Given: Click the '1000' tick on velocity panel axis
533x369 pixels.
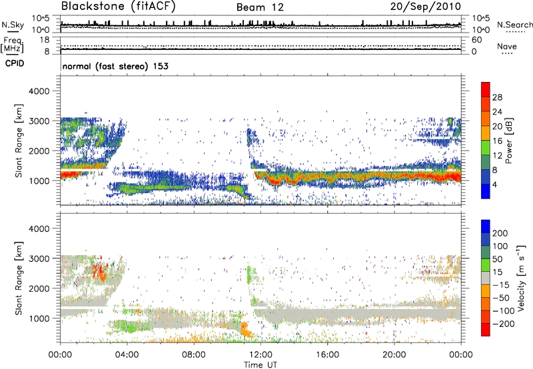Looking at the screenshot, I should [39, 318].
